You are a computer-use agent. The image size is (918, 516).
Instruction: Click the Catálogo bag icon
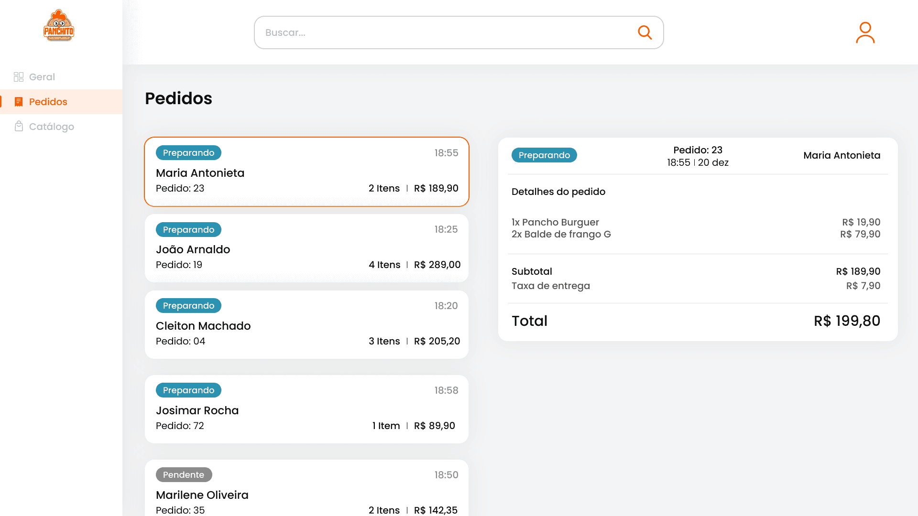pyautogui.click(x=19, y=126)
